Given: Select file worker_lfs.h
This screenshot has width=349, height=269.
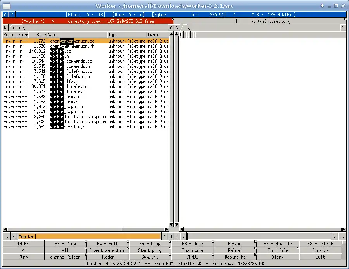Looking at the screenshot, I should click(x=86, y=81).
